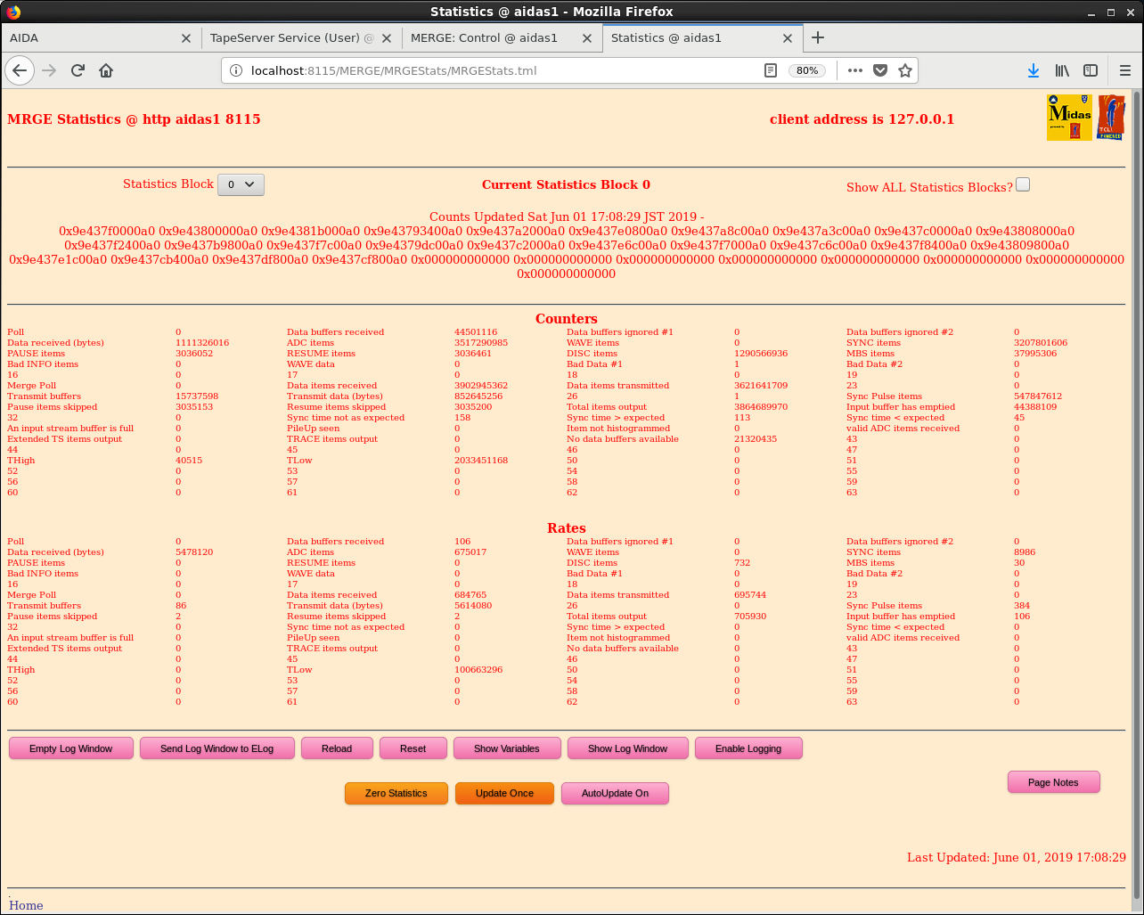
Task: Turn on AutoUpdate On button
Action: click(615, 793)
